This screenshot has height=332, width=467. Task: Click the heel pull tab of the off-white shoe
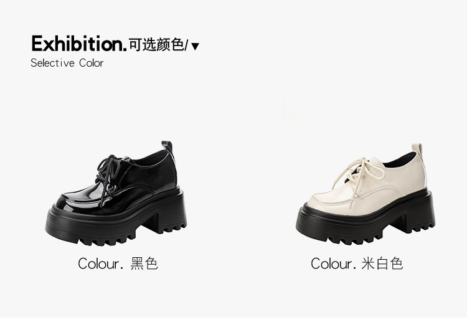click(x=417, y=149)
